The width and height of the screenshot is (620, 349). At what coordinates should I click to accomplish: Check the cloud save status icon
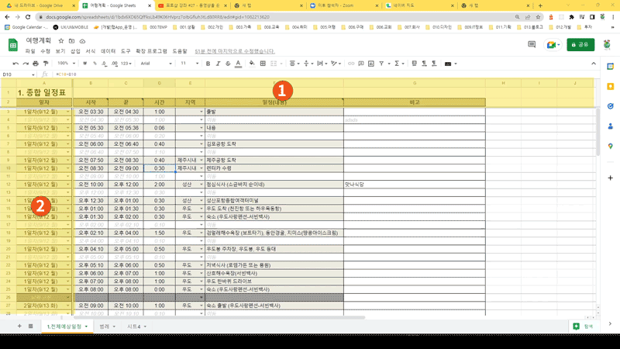click(82, 41)
